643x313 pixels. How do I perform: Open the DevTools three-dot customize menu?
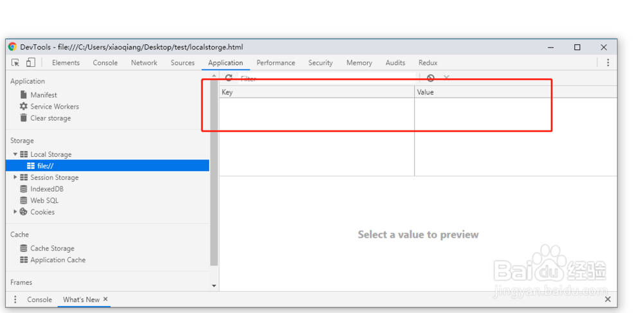tap(608, 63)
